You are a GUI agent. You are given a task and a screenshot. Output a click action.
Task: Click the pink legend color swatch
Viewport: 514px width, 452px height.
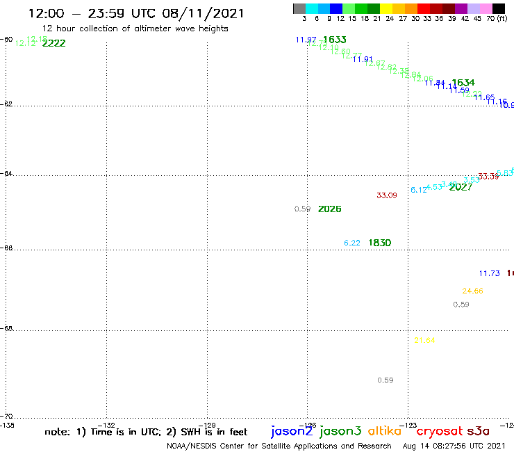486,8
